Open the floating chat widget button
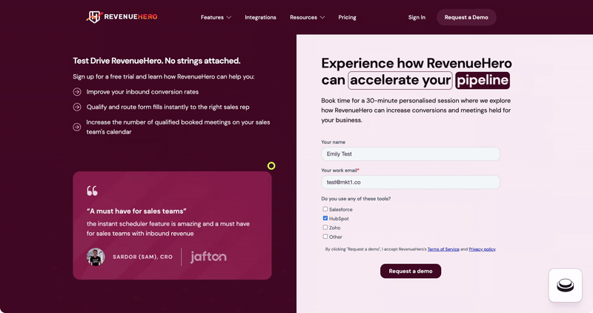Viewport: 593px width, 313px height. point(565,285)
